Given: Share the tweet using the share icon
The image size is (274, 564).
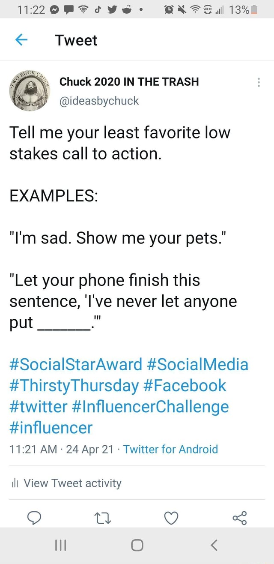Looking at the screenshot, I should (239, 518).
